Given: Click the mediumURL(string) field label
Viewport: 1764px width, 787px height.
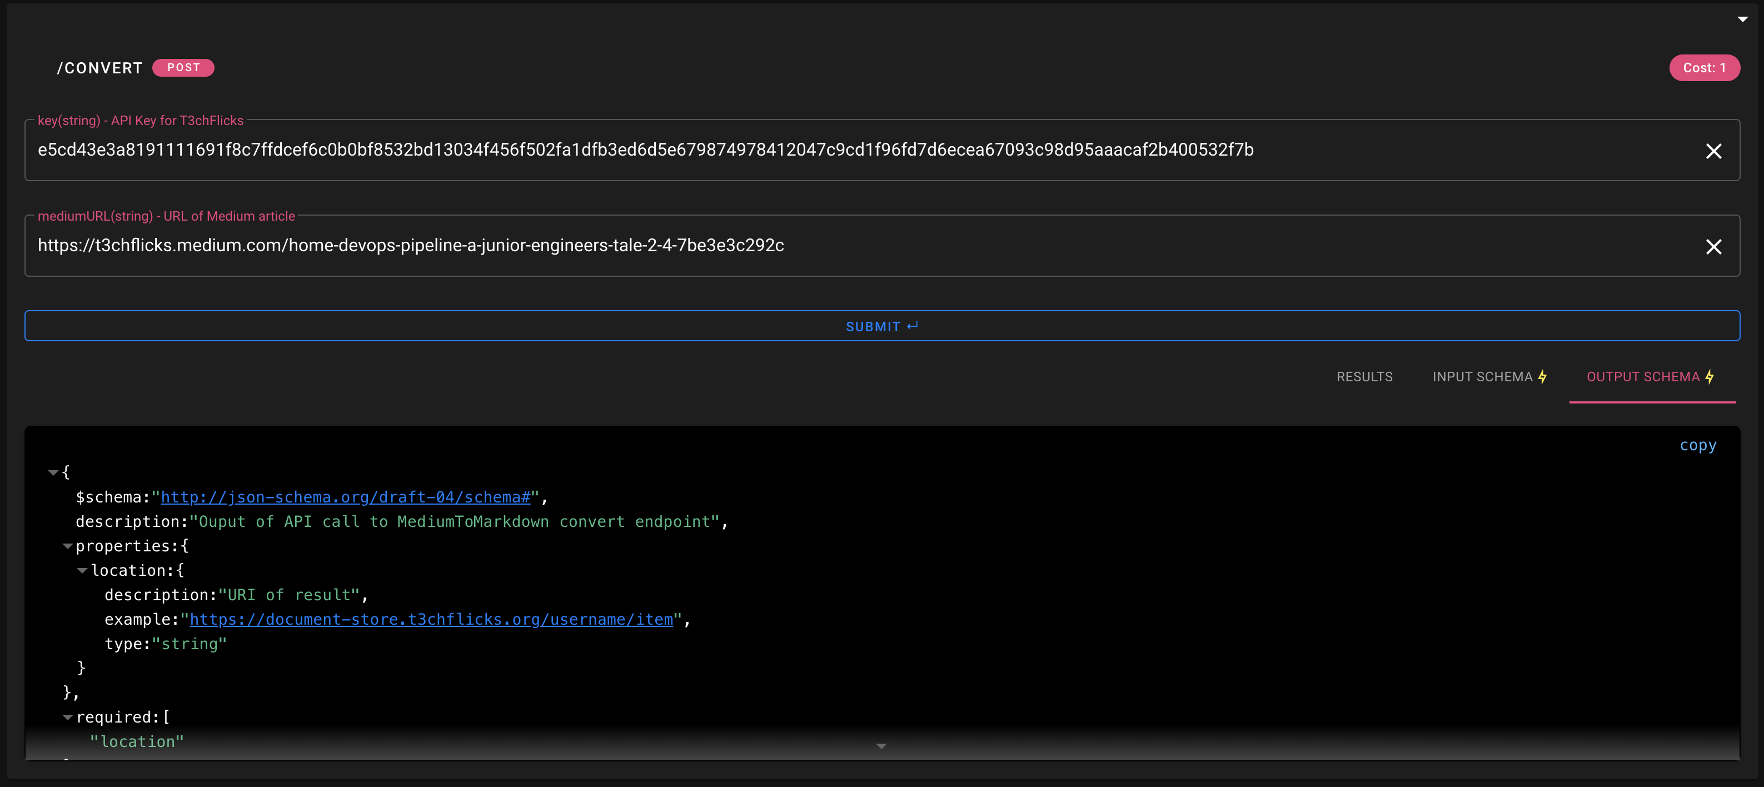Looking at the screenshot, I should [166, 216].
